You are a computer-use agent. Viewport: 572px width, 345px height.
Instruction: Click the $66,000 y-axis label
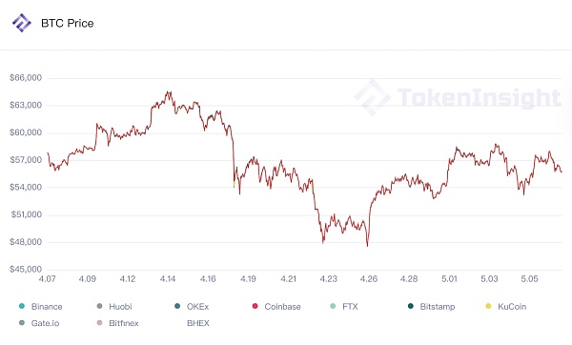click(x=26, y=78)
